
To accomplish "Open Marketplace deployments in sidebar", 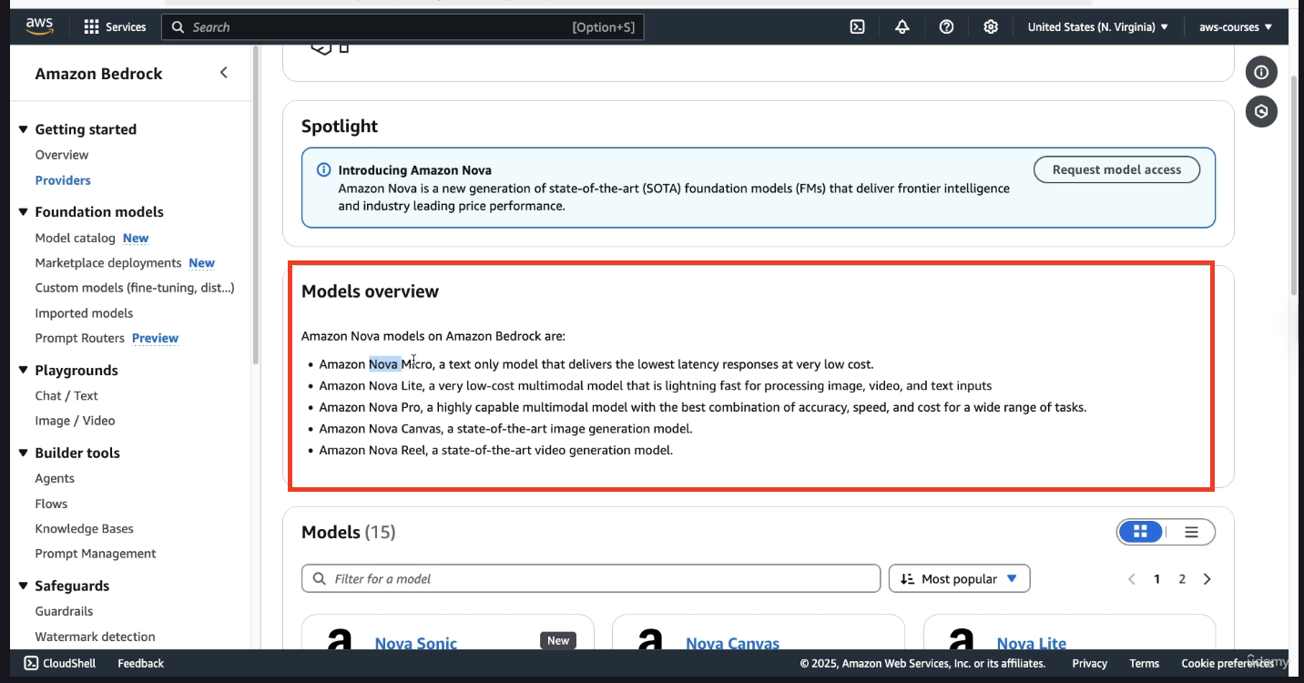I will (x=108, y=262).
